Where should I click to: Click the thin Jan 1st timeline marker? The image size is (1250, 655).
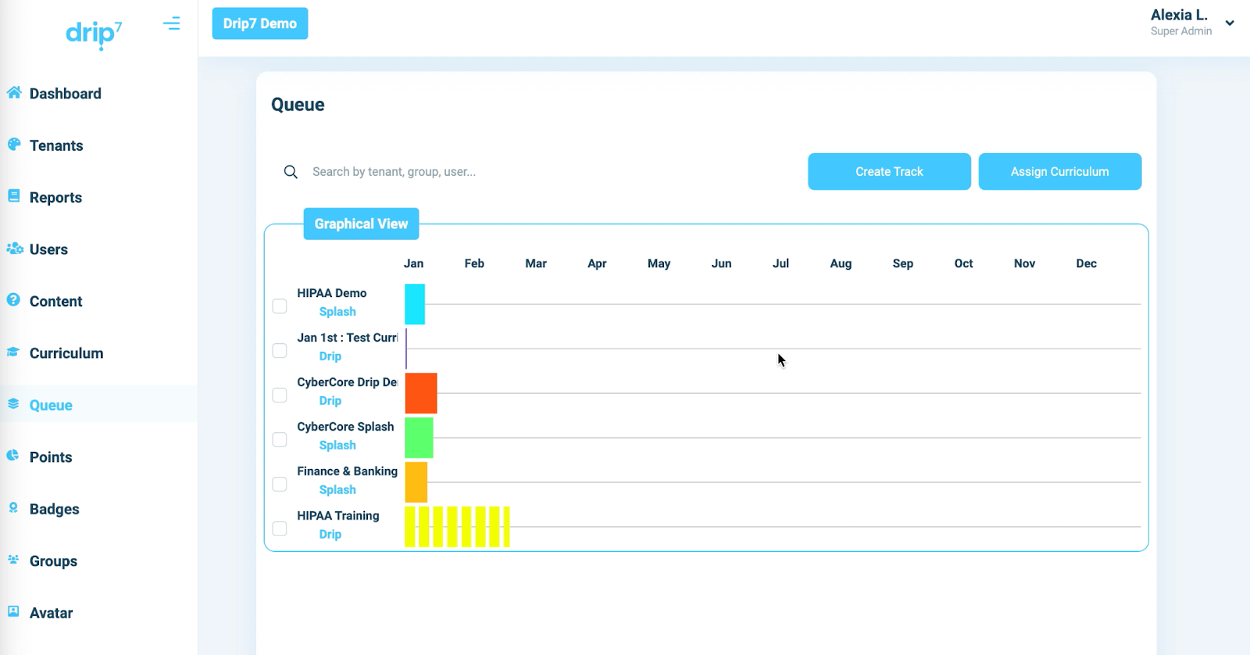point(406,349)
